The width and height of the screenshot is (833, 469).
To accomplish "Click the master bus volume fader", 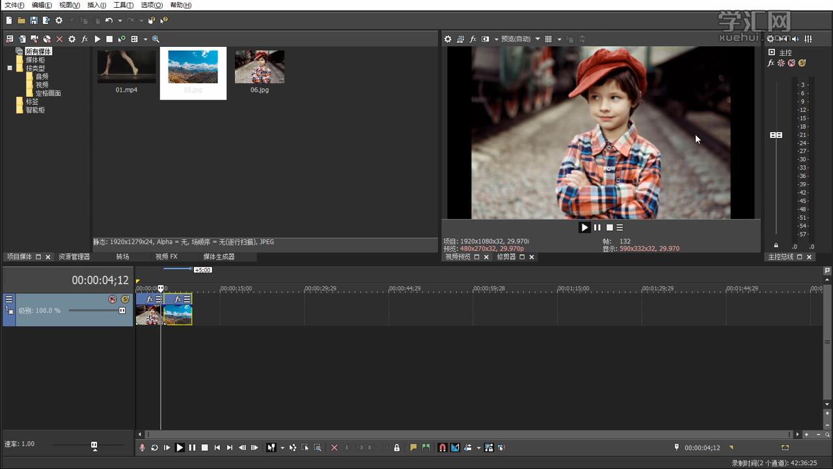I will (x=776, y=135).
